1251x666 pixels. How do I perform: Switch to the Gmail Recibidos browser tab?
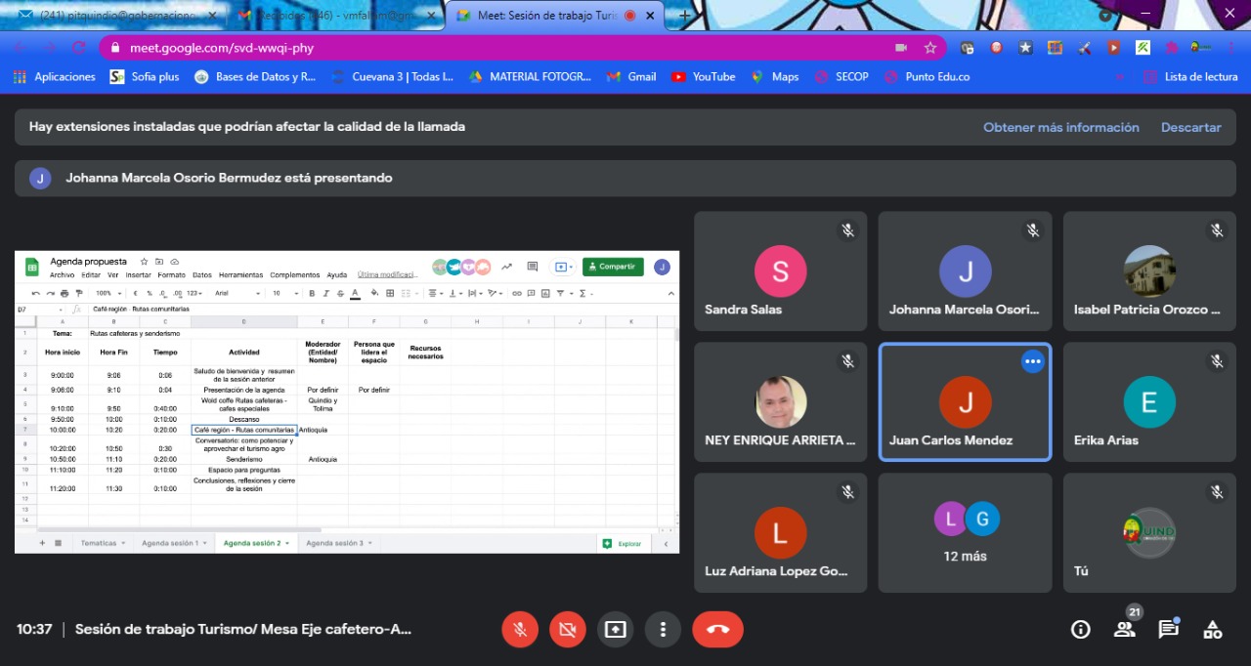pyautogui.click(x=335, y=16)
